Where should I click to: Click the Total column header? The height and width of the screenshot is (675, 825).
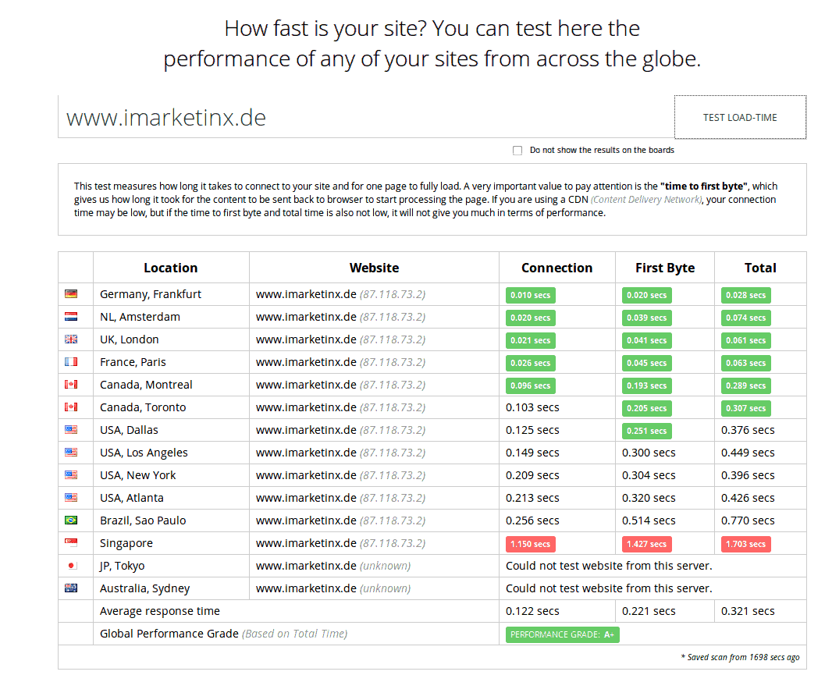click(x=760, y=268)
